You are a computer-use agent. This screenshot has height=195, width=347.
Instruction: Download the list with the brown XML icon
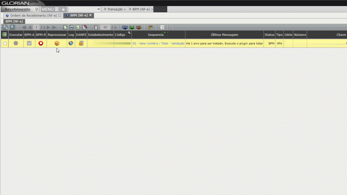click(x=138, y=27)
